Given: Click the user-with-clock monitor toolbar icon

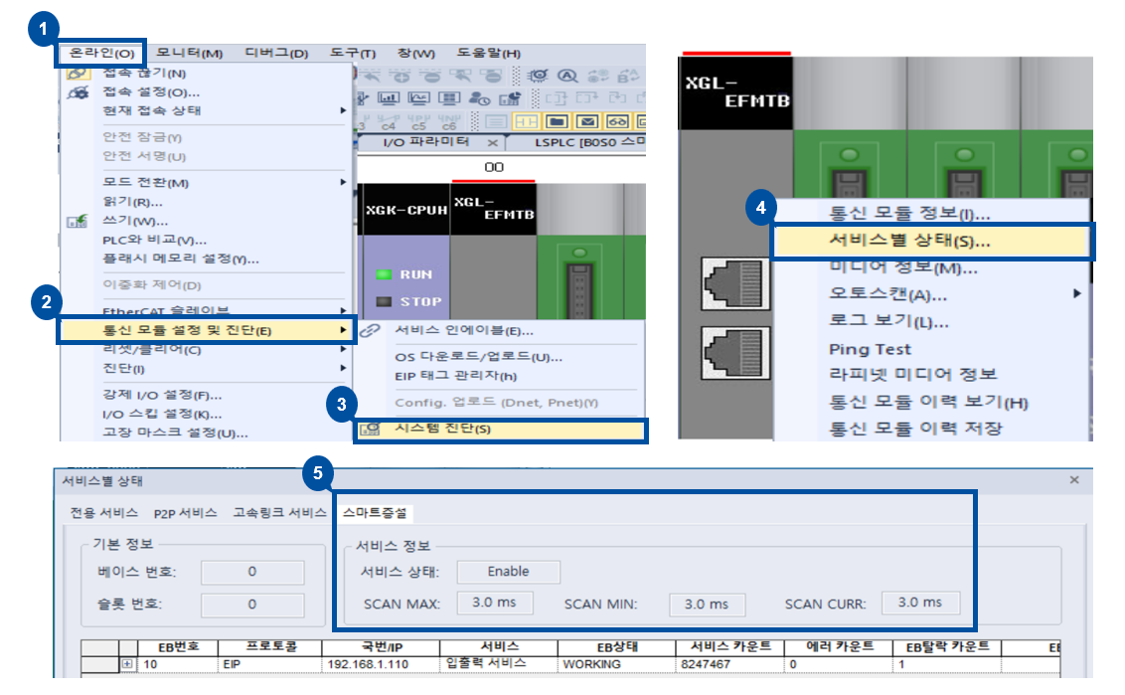Looking at the screenshot, I should tap(479, 100).
